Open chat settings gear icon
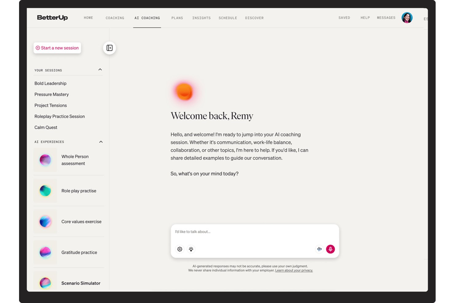The image size is (455, 303). (180, 249)
